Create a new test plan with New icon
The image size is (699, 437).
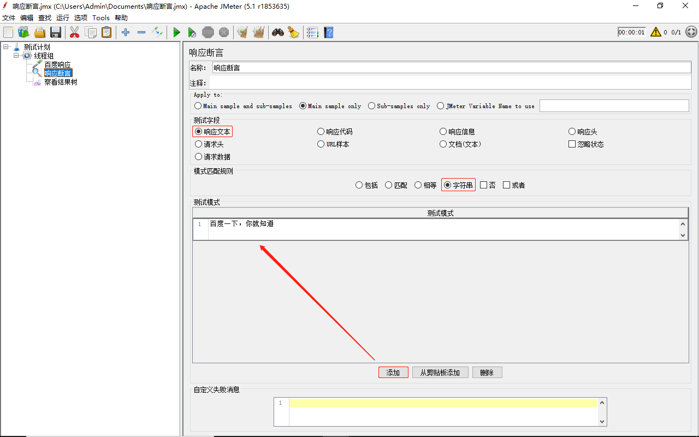[8, 32]
